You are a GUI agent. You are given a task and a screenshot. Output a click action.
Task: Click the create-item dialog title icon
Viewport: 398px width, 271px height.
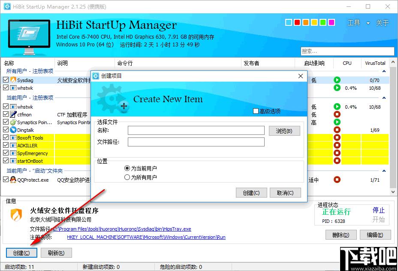point(96,76)
